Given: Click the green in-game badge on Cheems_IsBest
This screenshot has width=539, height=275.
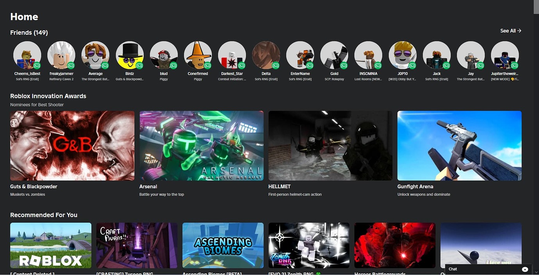Looking at the screenshot, I should 37,65.
